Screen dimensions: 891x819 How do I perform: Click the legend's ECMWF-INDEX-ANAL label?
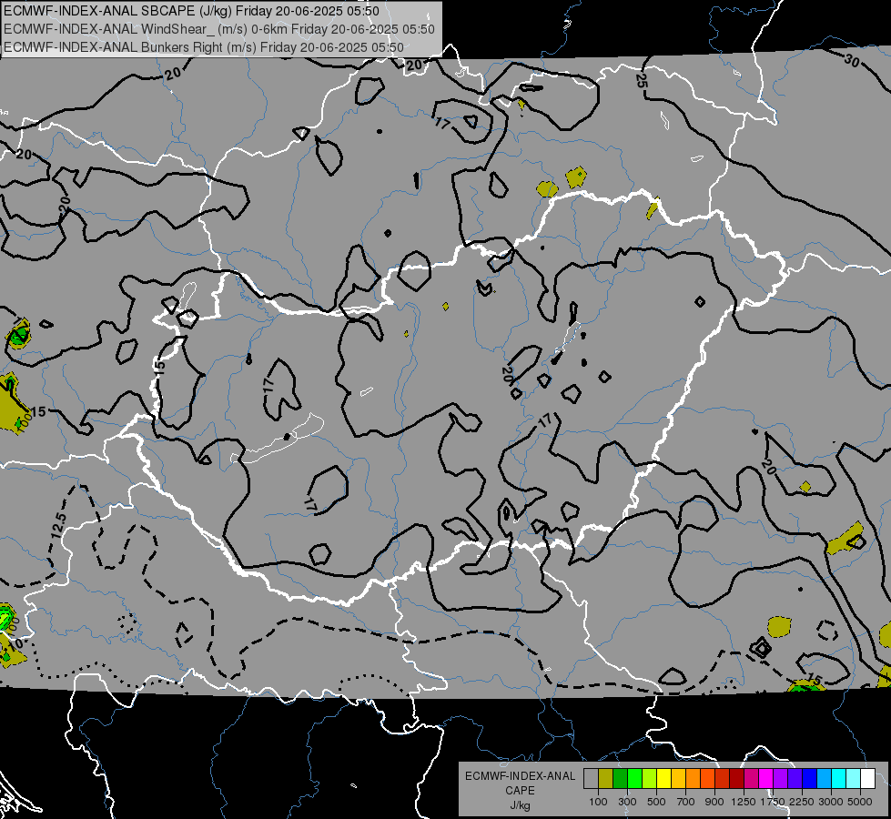[520, 776]
